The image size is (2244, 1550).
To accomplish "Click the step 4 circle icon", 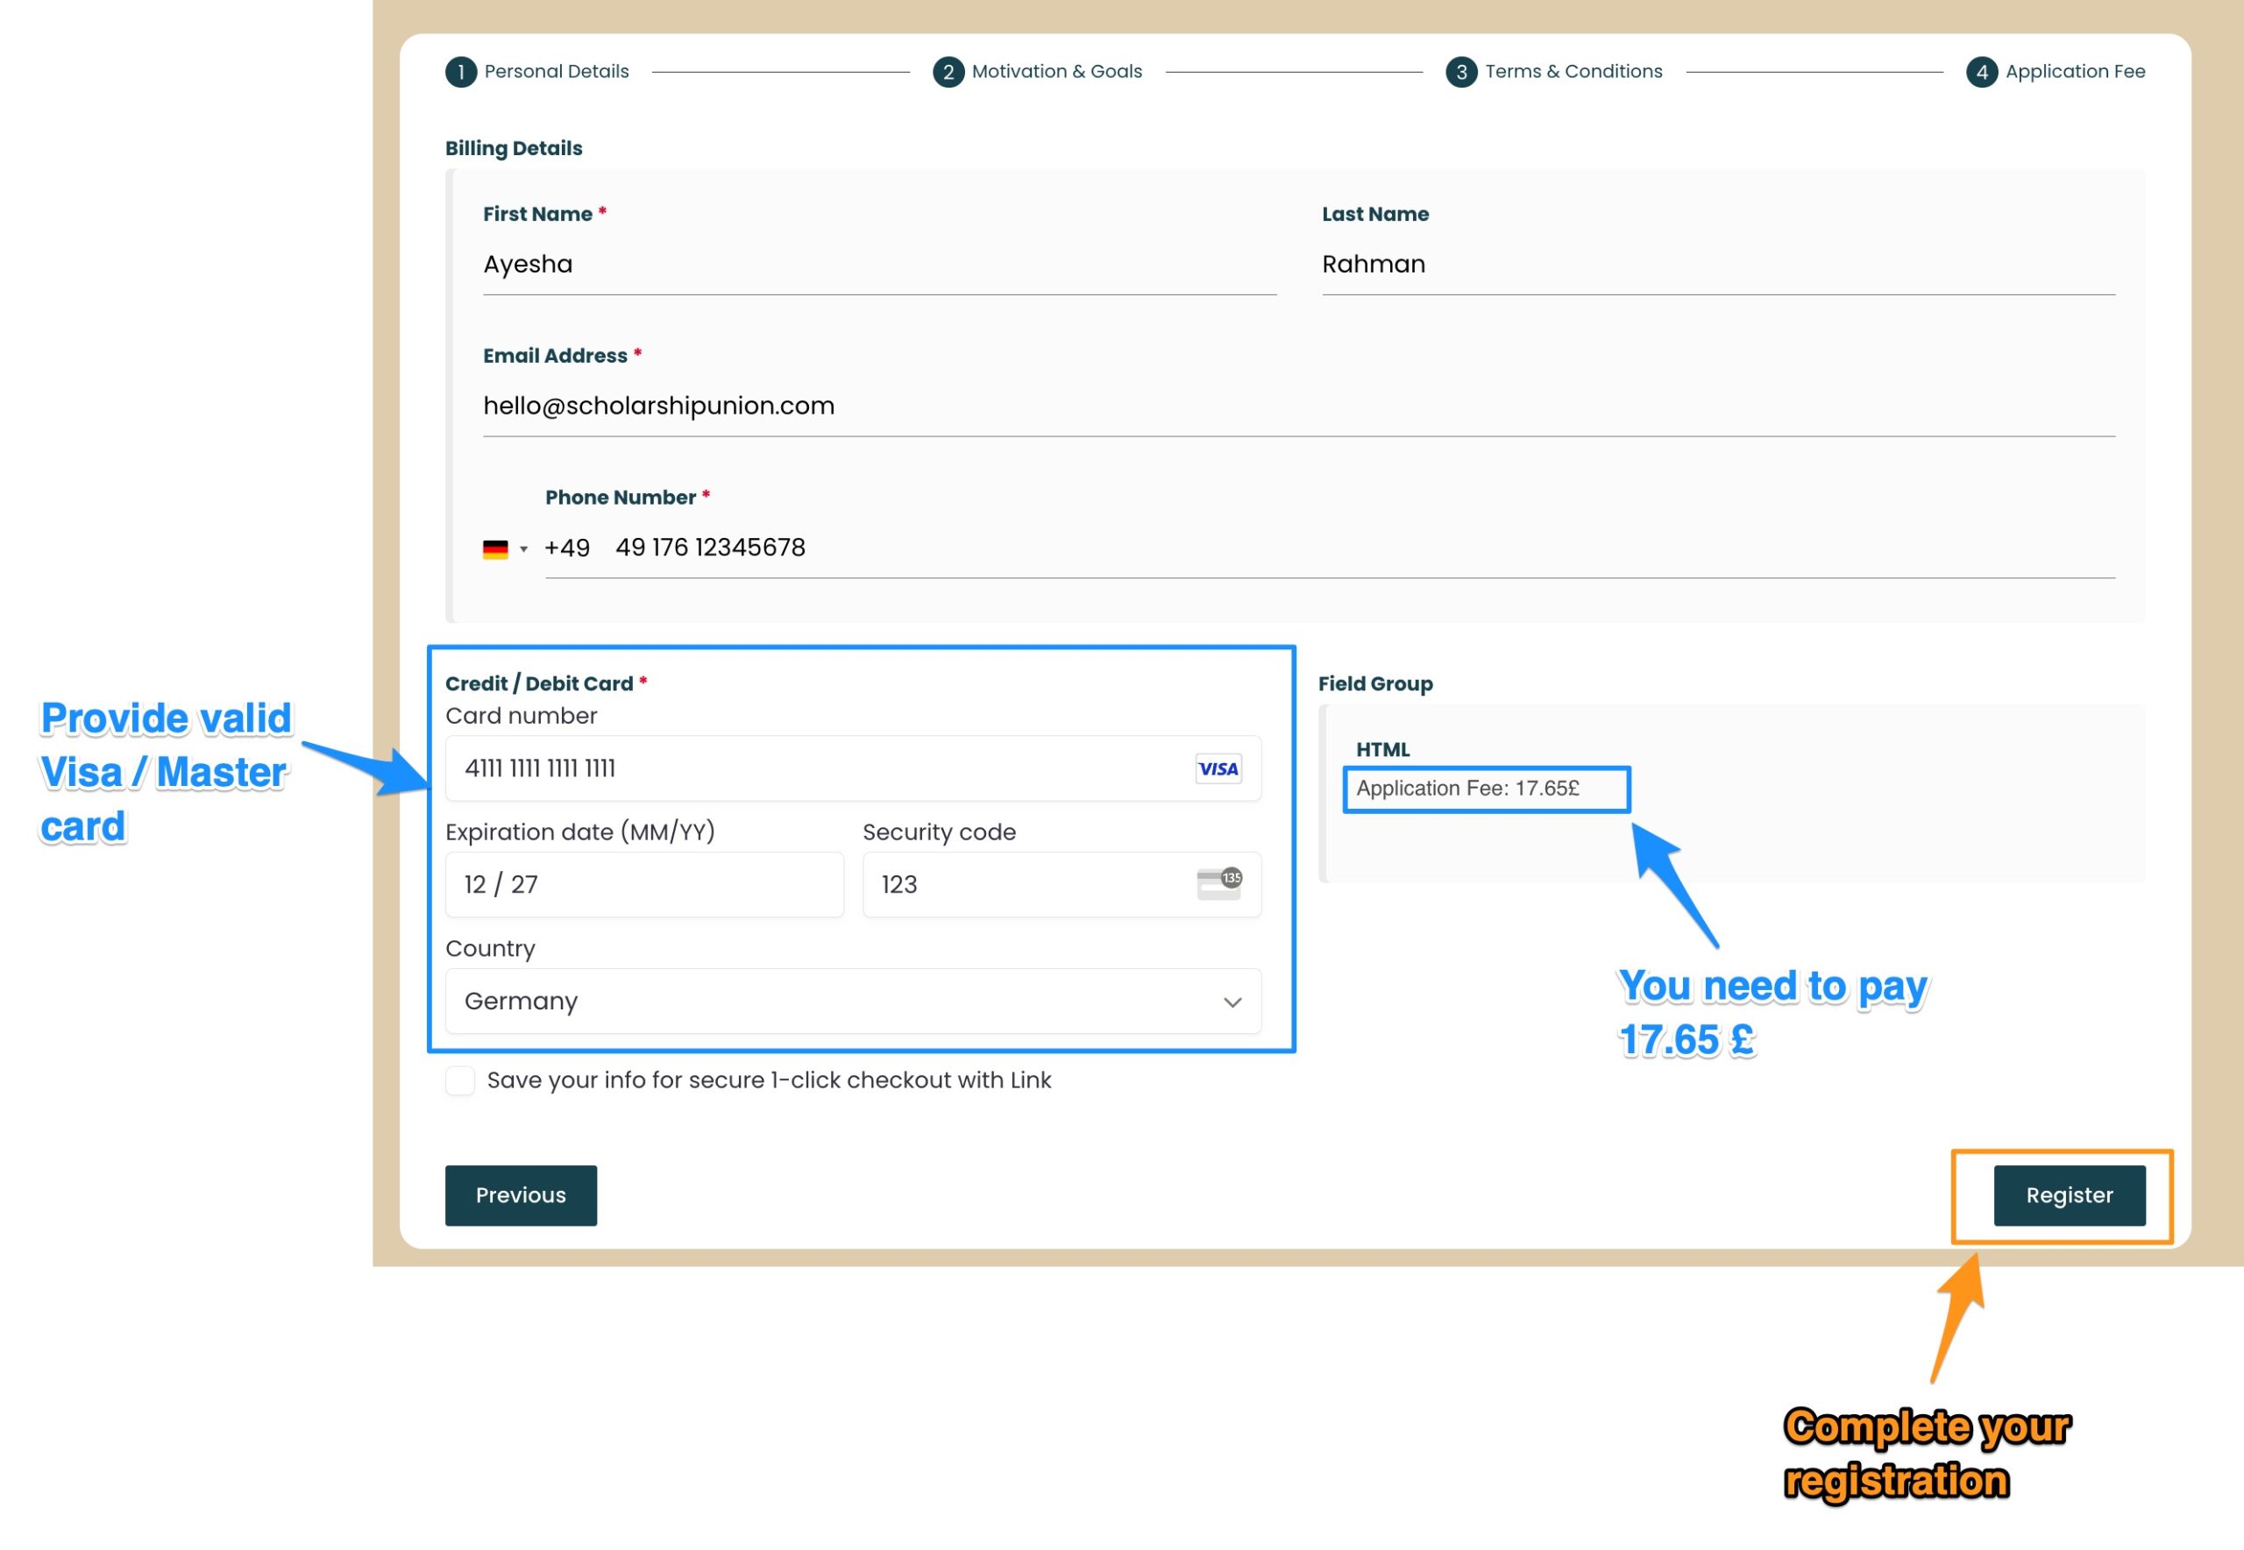I will point(1982,72).
